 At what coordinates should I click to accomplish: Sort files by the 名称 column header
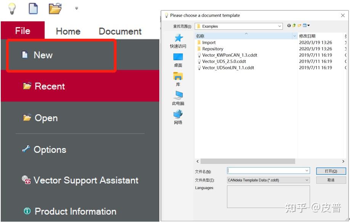click(x=244, y=36)
